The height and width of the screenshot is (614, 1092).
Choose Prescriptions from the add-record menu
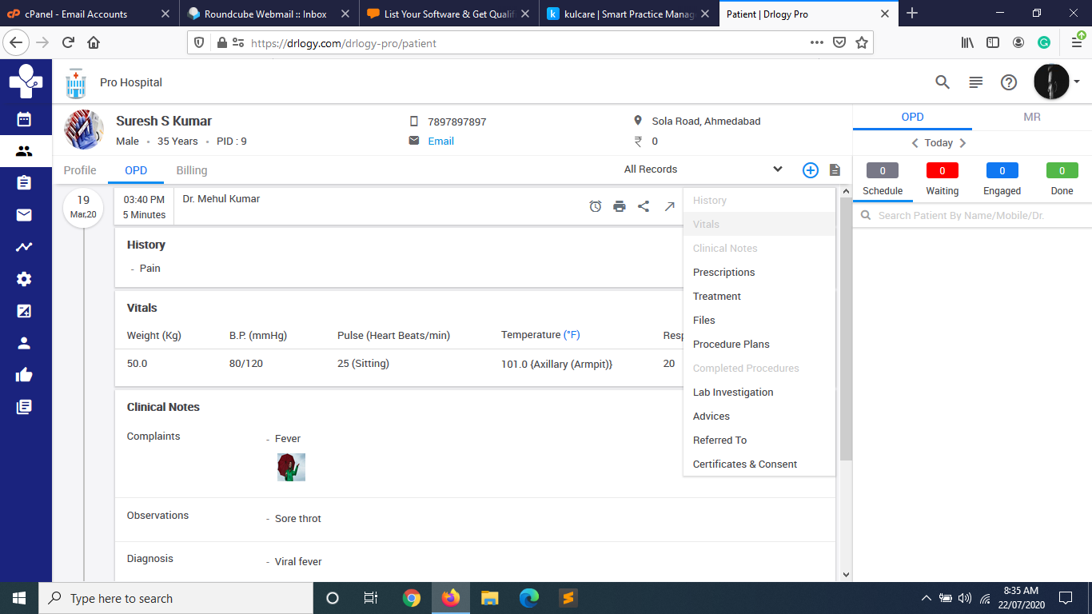(723, 272)
